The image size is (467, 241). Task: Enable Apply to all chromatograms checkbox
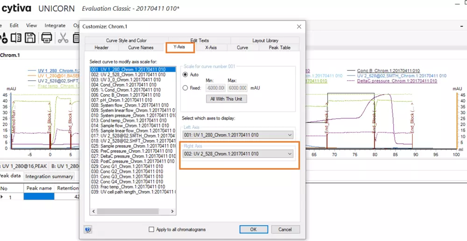pos(151,229)
